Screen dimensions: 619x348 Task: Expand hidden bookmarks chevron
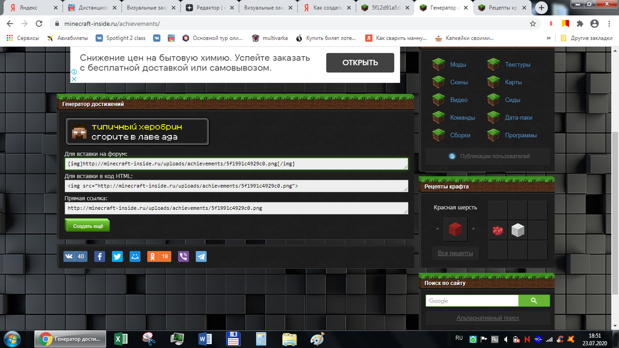coord(548,38)
